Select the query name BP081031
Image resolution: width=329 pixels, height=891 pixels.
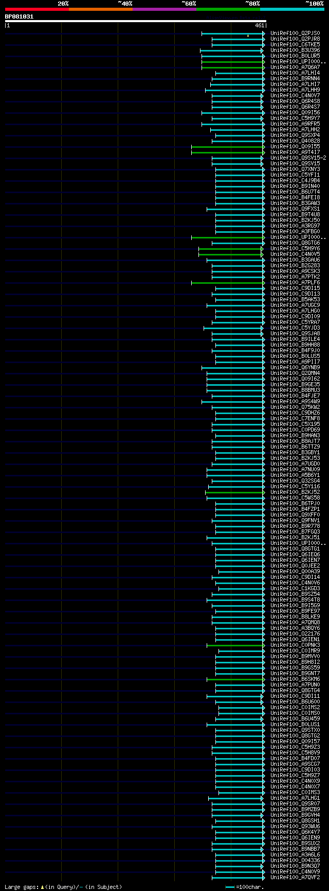click(19, 16)
